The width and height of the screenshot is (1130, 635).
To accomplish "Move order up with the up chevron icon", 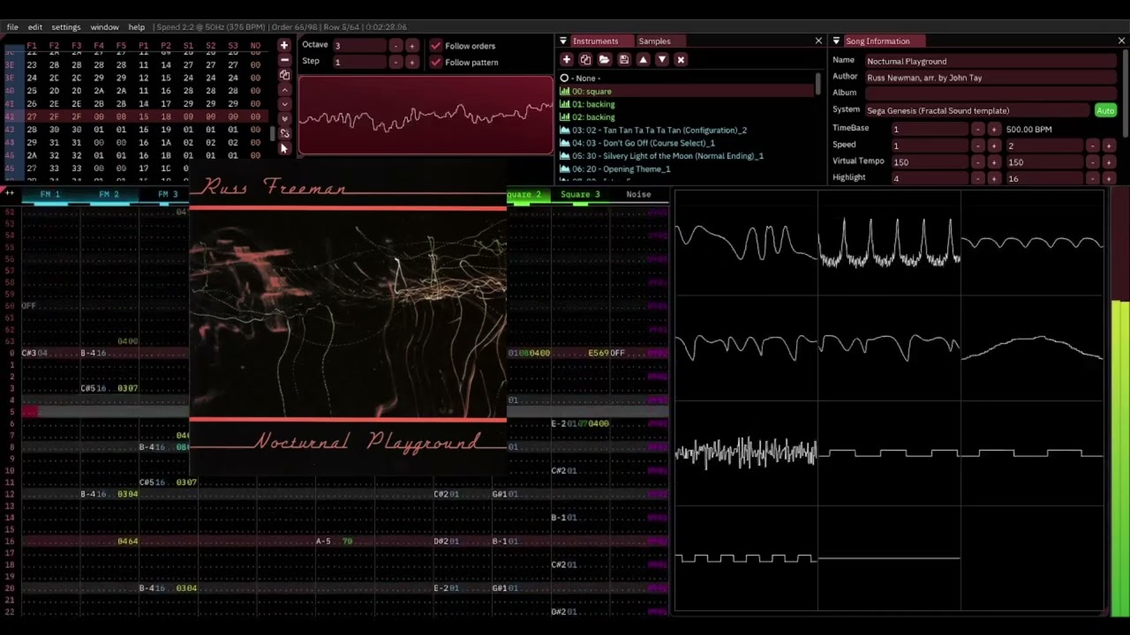I will [x=284, y=90].
